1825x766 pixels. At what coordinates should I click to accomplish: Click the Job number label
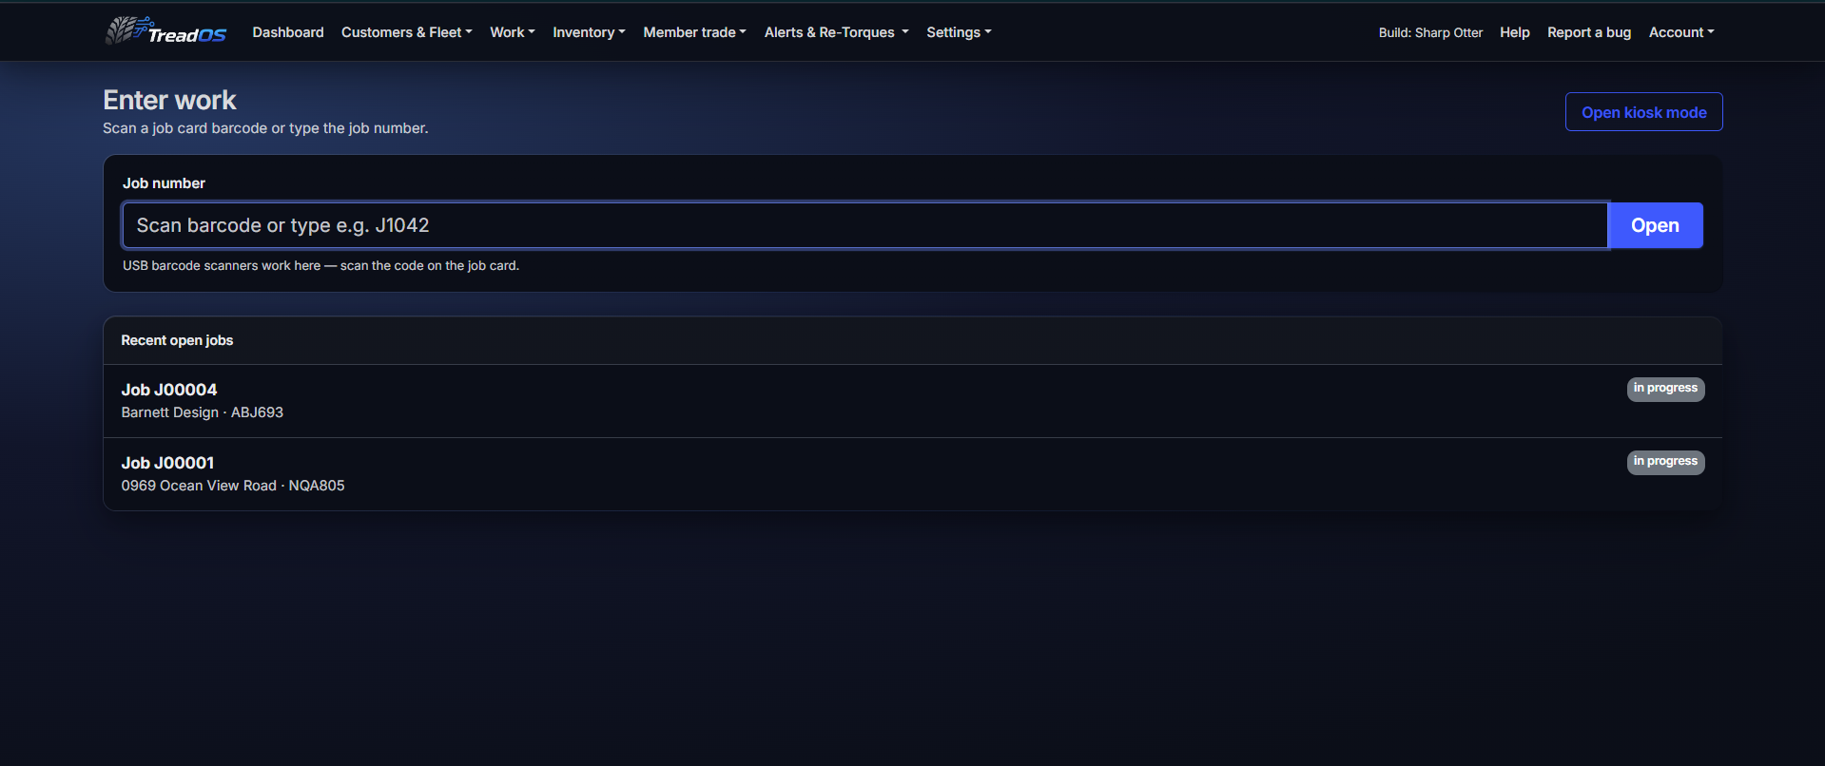164,183
